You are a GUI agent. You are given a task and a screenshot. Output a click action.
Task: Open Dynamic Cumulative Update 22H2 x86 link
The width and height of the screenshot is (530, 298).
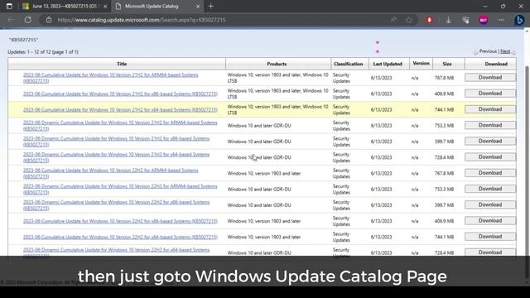pos(116,204)
